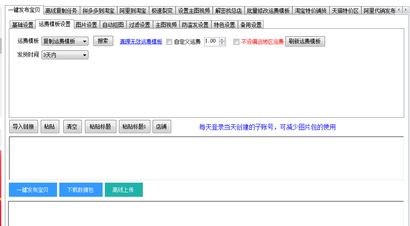This screenshot has height=226, width=410.
Task: Open the 阿里到淘宝 tab
Action: click(133, 11)
